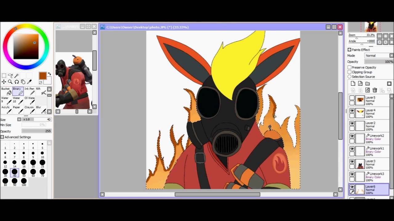Viewport: 394px width, 221px height.
Task: Create a new layer folder
Action: click(368, 83)
